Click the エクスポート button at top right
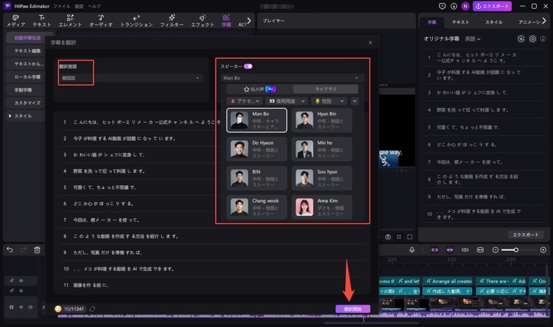 (x=492, y=6)
